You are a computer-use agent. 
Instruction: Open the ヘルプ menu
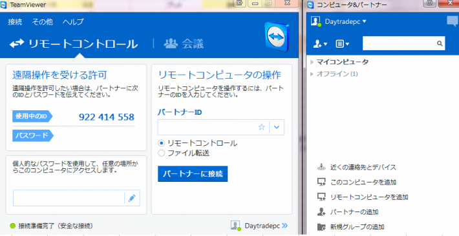[73, 22]
